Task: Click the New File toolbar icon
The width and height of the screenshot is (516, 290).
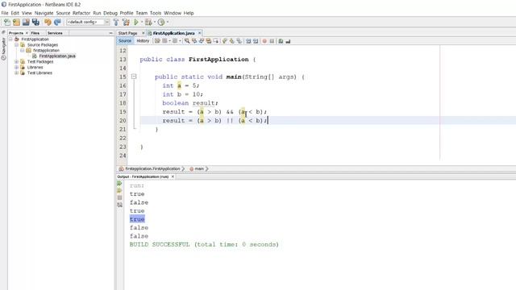Action: [x=7, y=22]
